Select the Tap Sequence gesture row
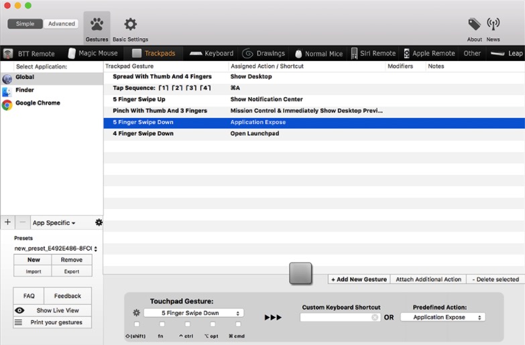 point(314,88)
